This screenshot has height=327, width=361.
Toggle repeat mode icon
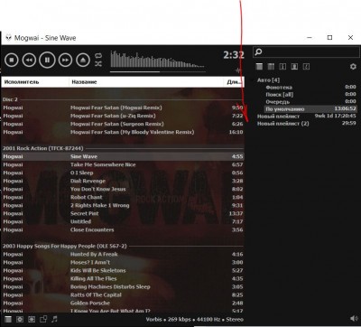pos(98,56)
